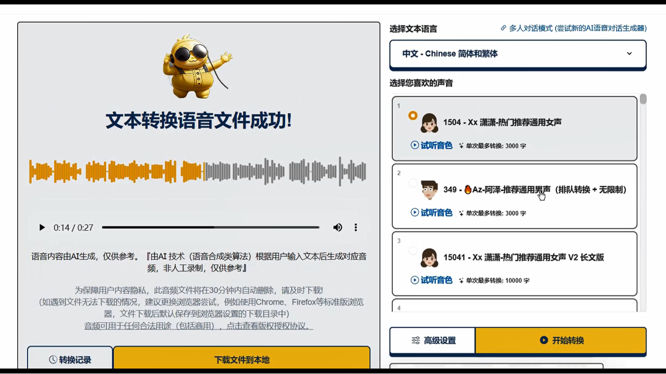
Task: Click male avatar of voice 349
Action: 429,190
